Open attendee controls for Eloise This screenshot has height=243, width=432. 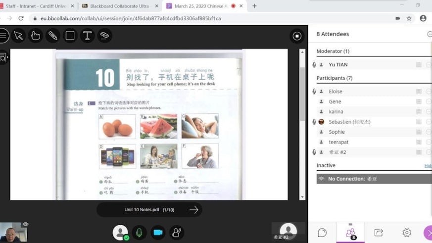click(x=428, y=92)
